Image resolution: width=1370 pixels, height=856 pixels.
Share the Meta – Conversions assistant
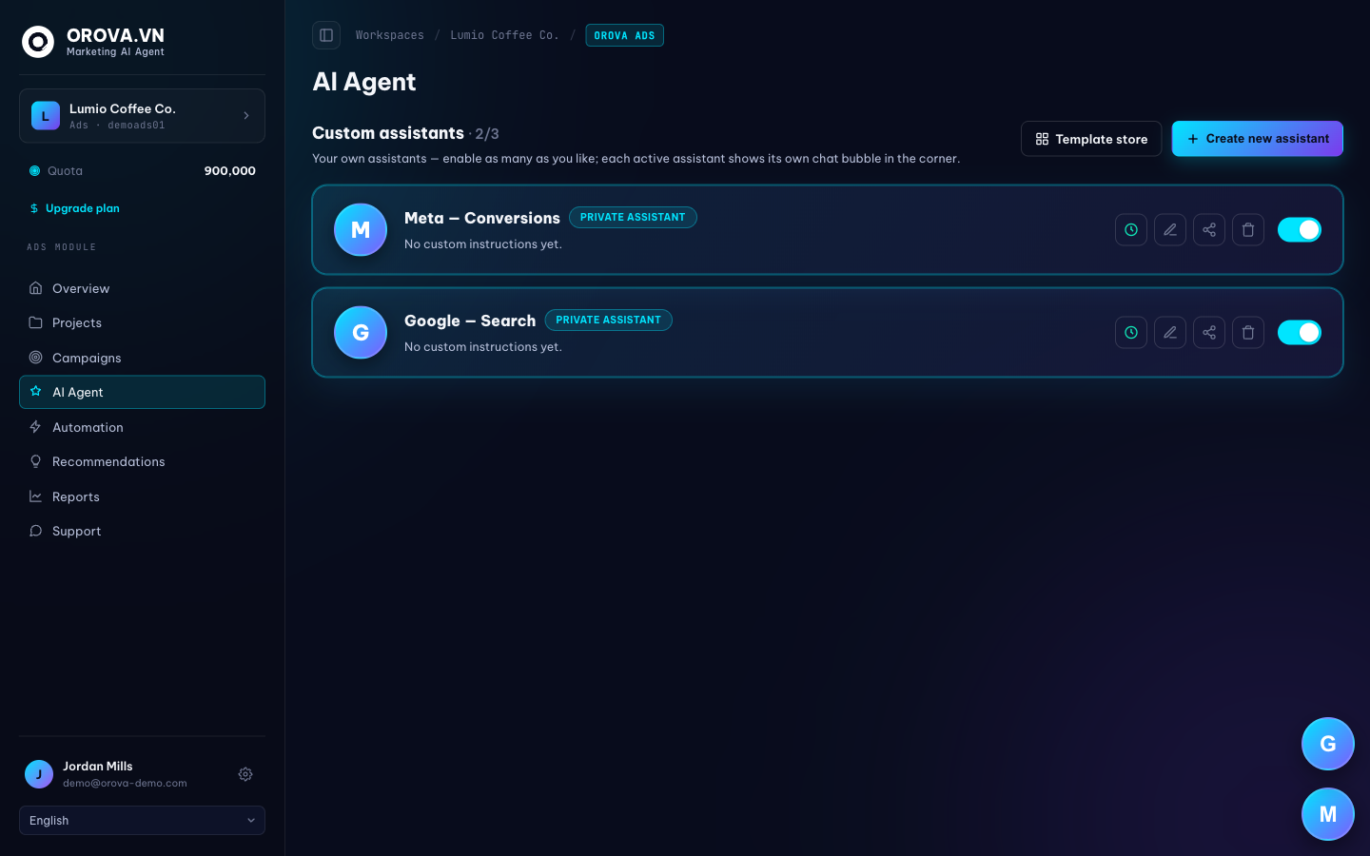(x=1209, y=229)
